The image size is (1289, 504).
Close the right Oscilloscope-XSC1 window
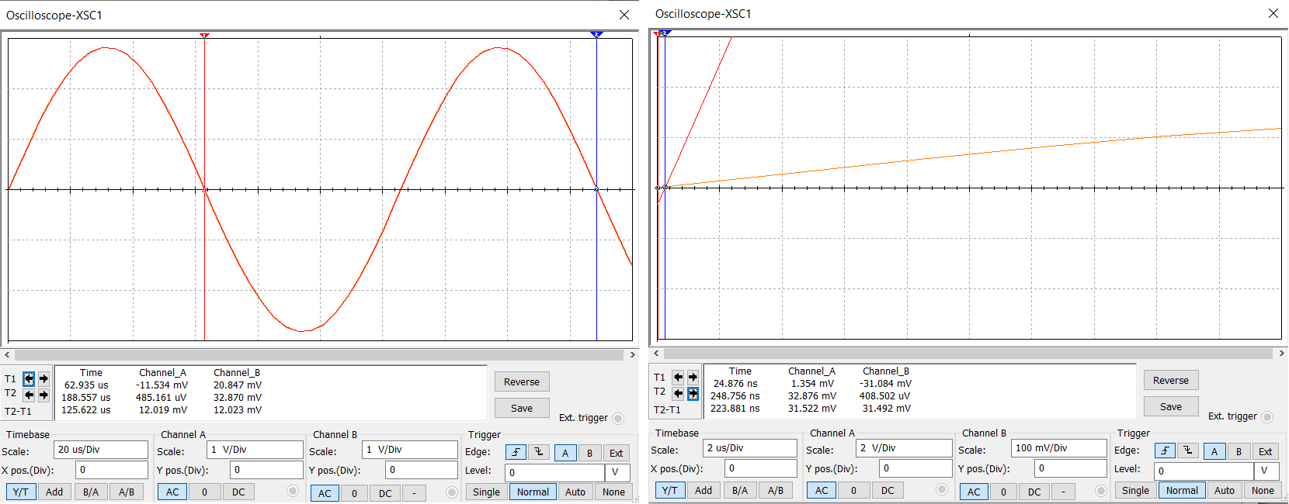click(x=1273, y=13)
